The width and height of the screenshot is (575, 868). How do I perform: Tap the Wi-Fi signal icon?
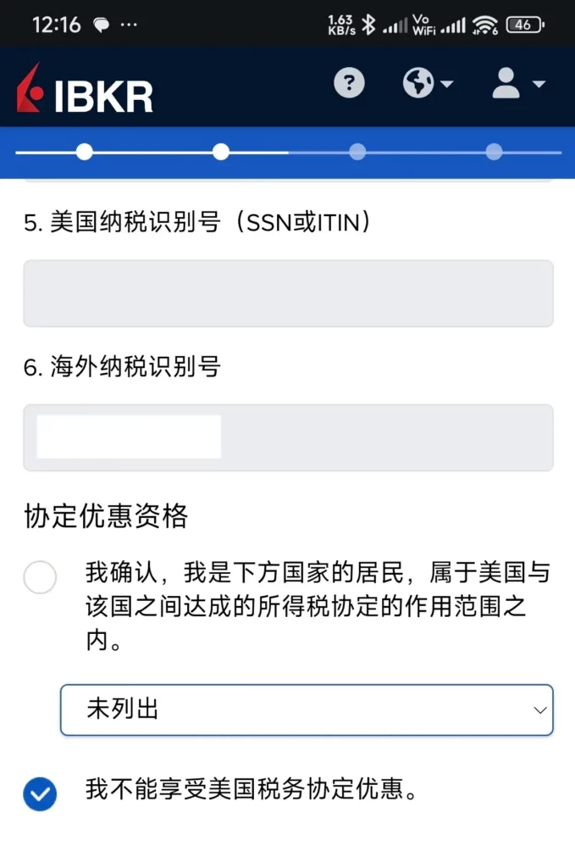click(x=485, y=25)
